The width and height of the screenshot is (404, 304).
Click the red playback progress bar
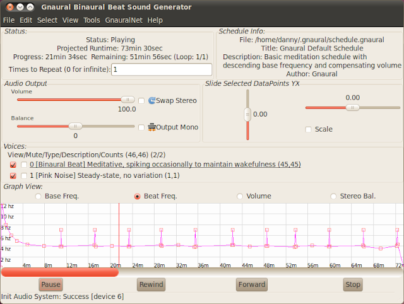coord(60,272)
